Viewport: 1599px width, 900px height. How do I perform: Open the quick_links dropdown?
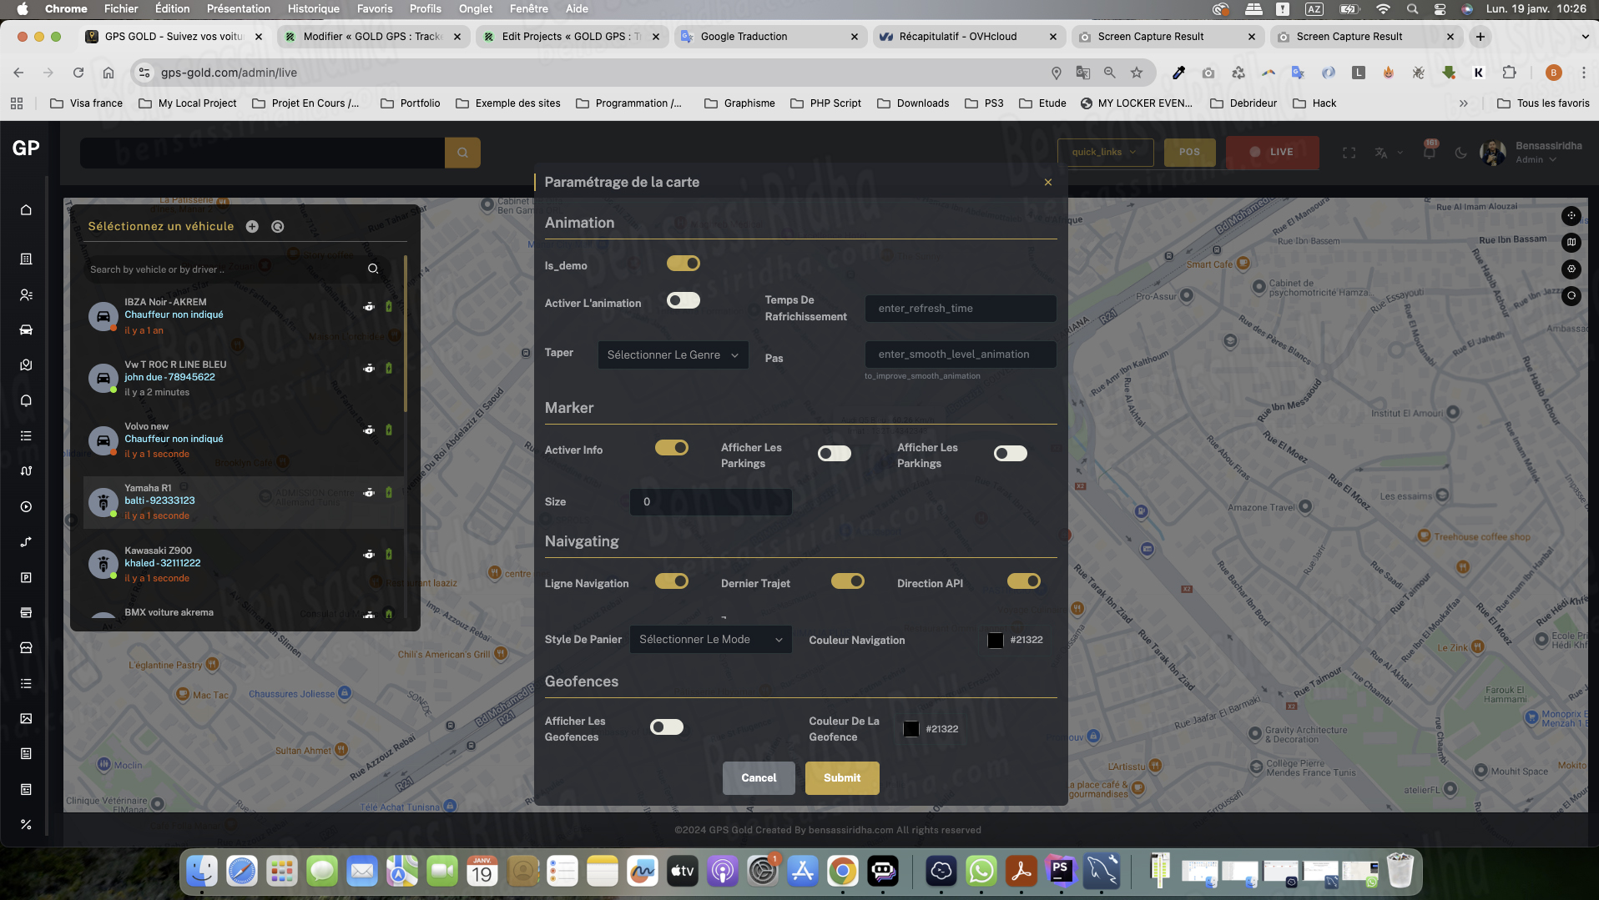coord(1104,153)
